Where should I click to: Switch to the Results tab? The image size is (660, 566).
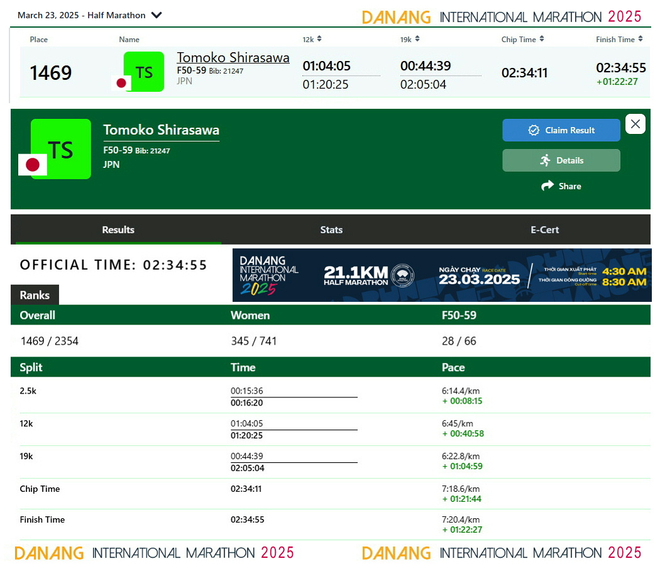[118, 230]
